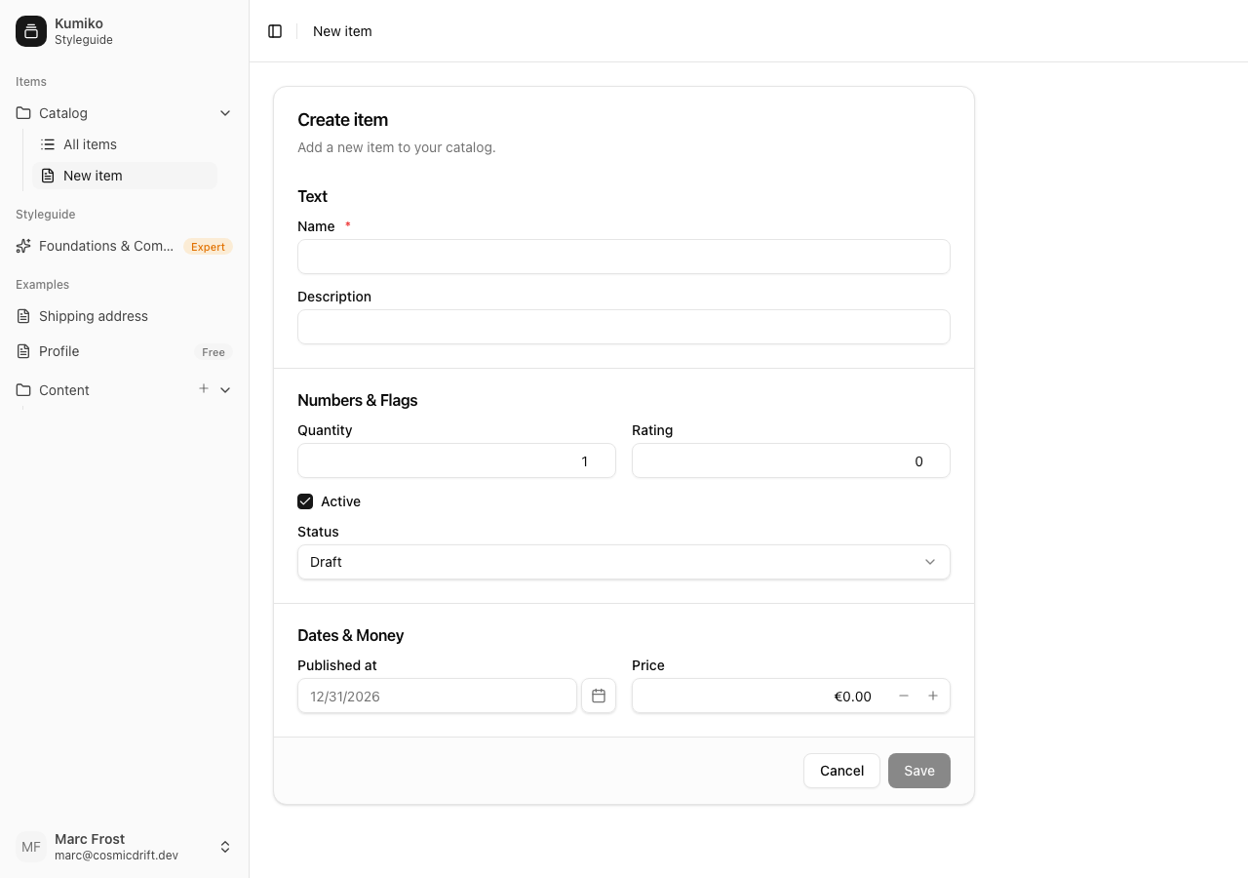Click the Create item heading
Image resolution: width=1248 pixels, height=878 pixels.
(x=342, y=120)
